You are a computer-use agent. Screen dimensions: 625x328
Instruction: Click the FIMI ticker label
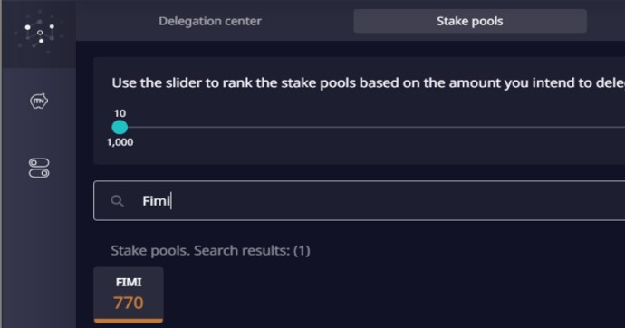tap(129, 282)
